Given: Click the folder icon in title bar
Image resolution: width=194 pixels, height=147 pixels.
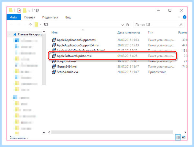Looking at the screenshot, I should [11, 10].
